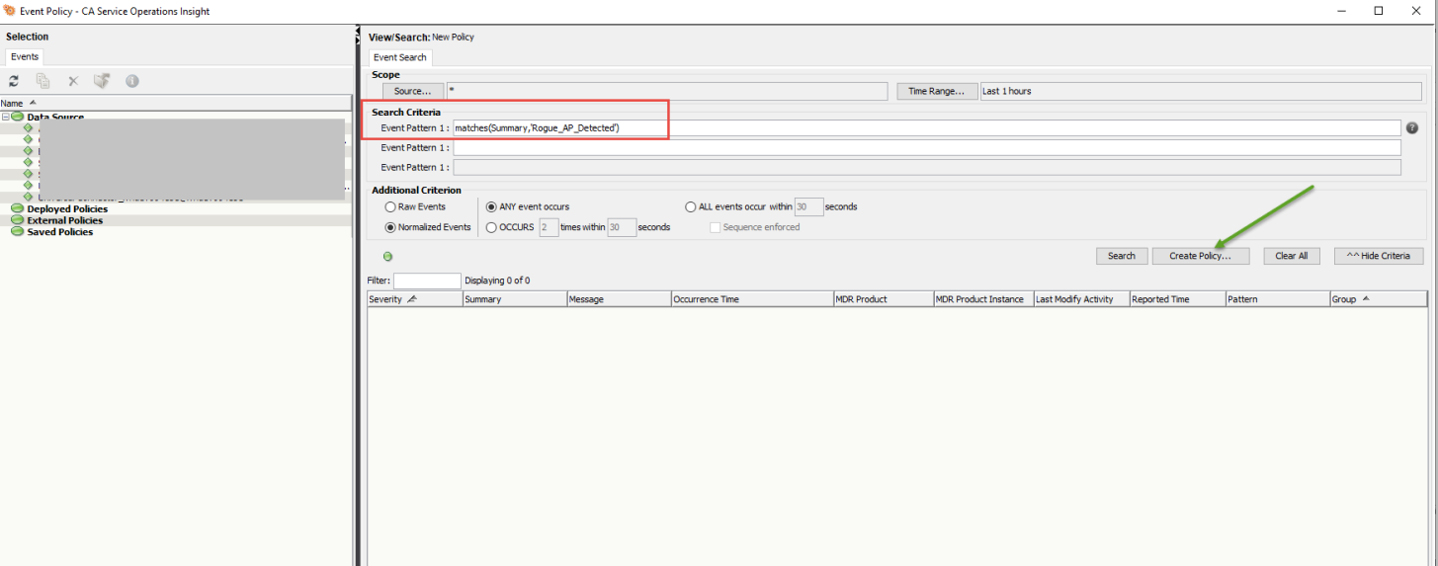
Task: Select Deployed Policies in the tree
Action: click(67, 209)
